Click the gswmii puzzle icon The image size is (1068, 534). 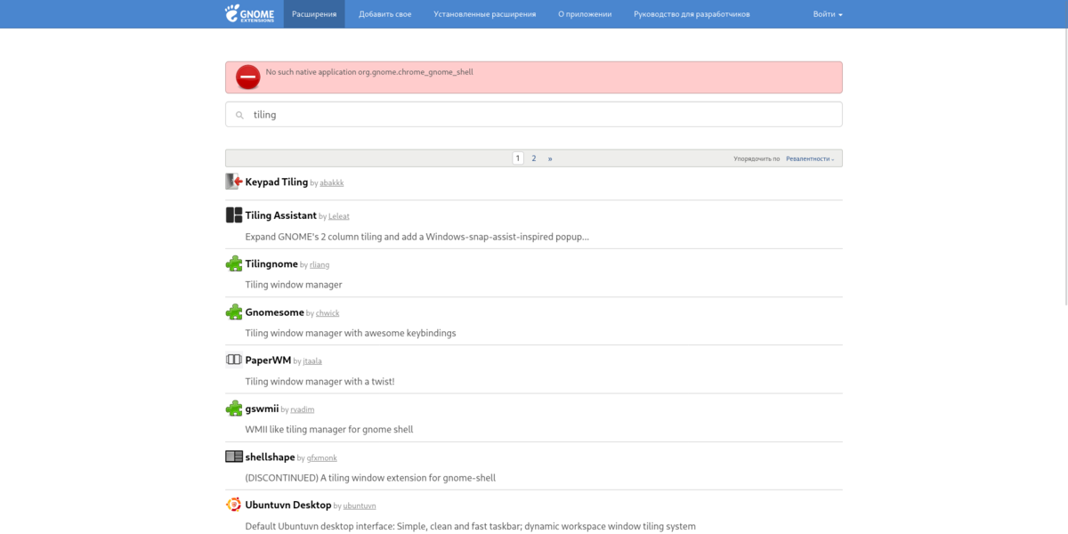point(234,409)
